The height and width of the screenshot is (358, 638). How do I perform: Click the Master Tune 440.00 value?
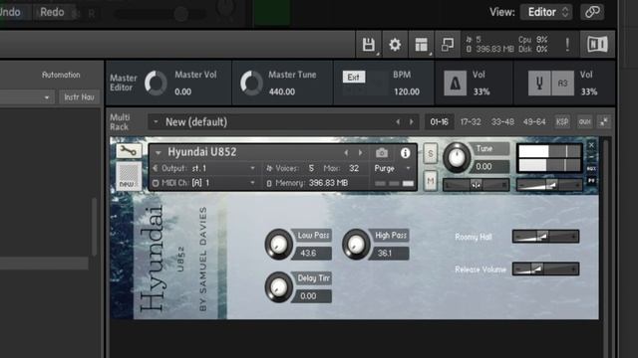coord(281,91)
